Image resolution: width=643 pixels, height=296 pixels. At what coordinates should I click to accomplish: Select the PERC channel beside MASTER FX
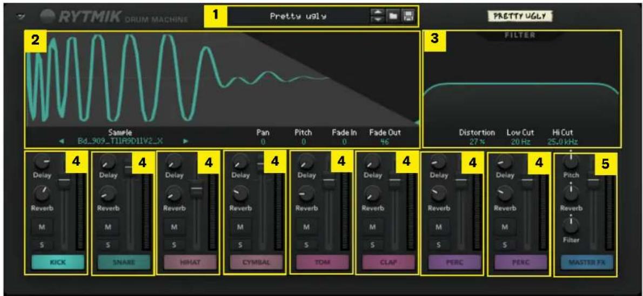click(x=520, y=261)
